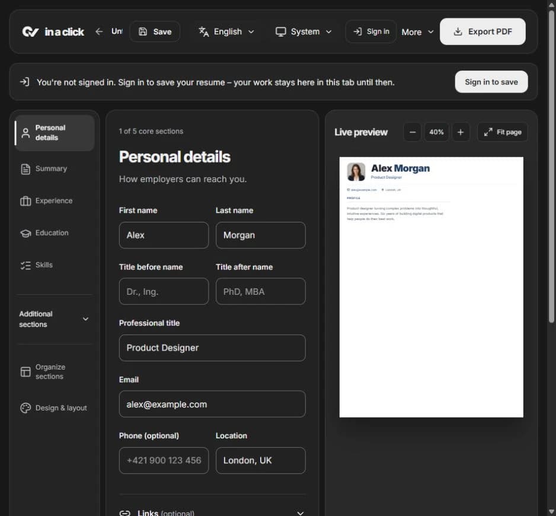Screen dimensions: 556x516
Task: Click the Phone (optional) field
Action: click(x=164, y=460)
